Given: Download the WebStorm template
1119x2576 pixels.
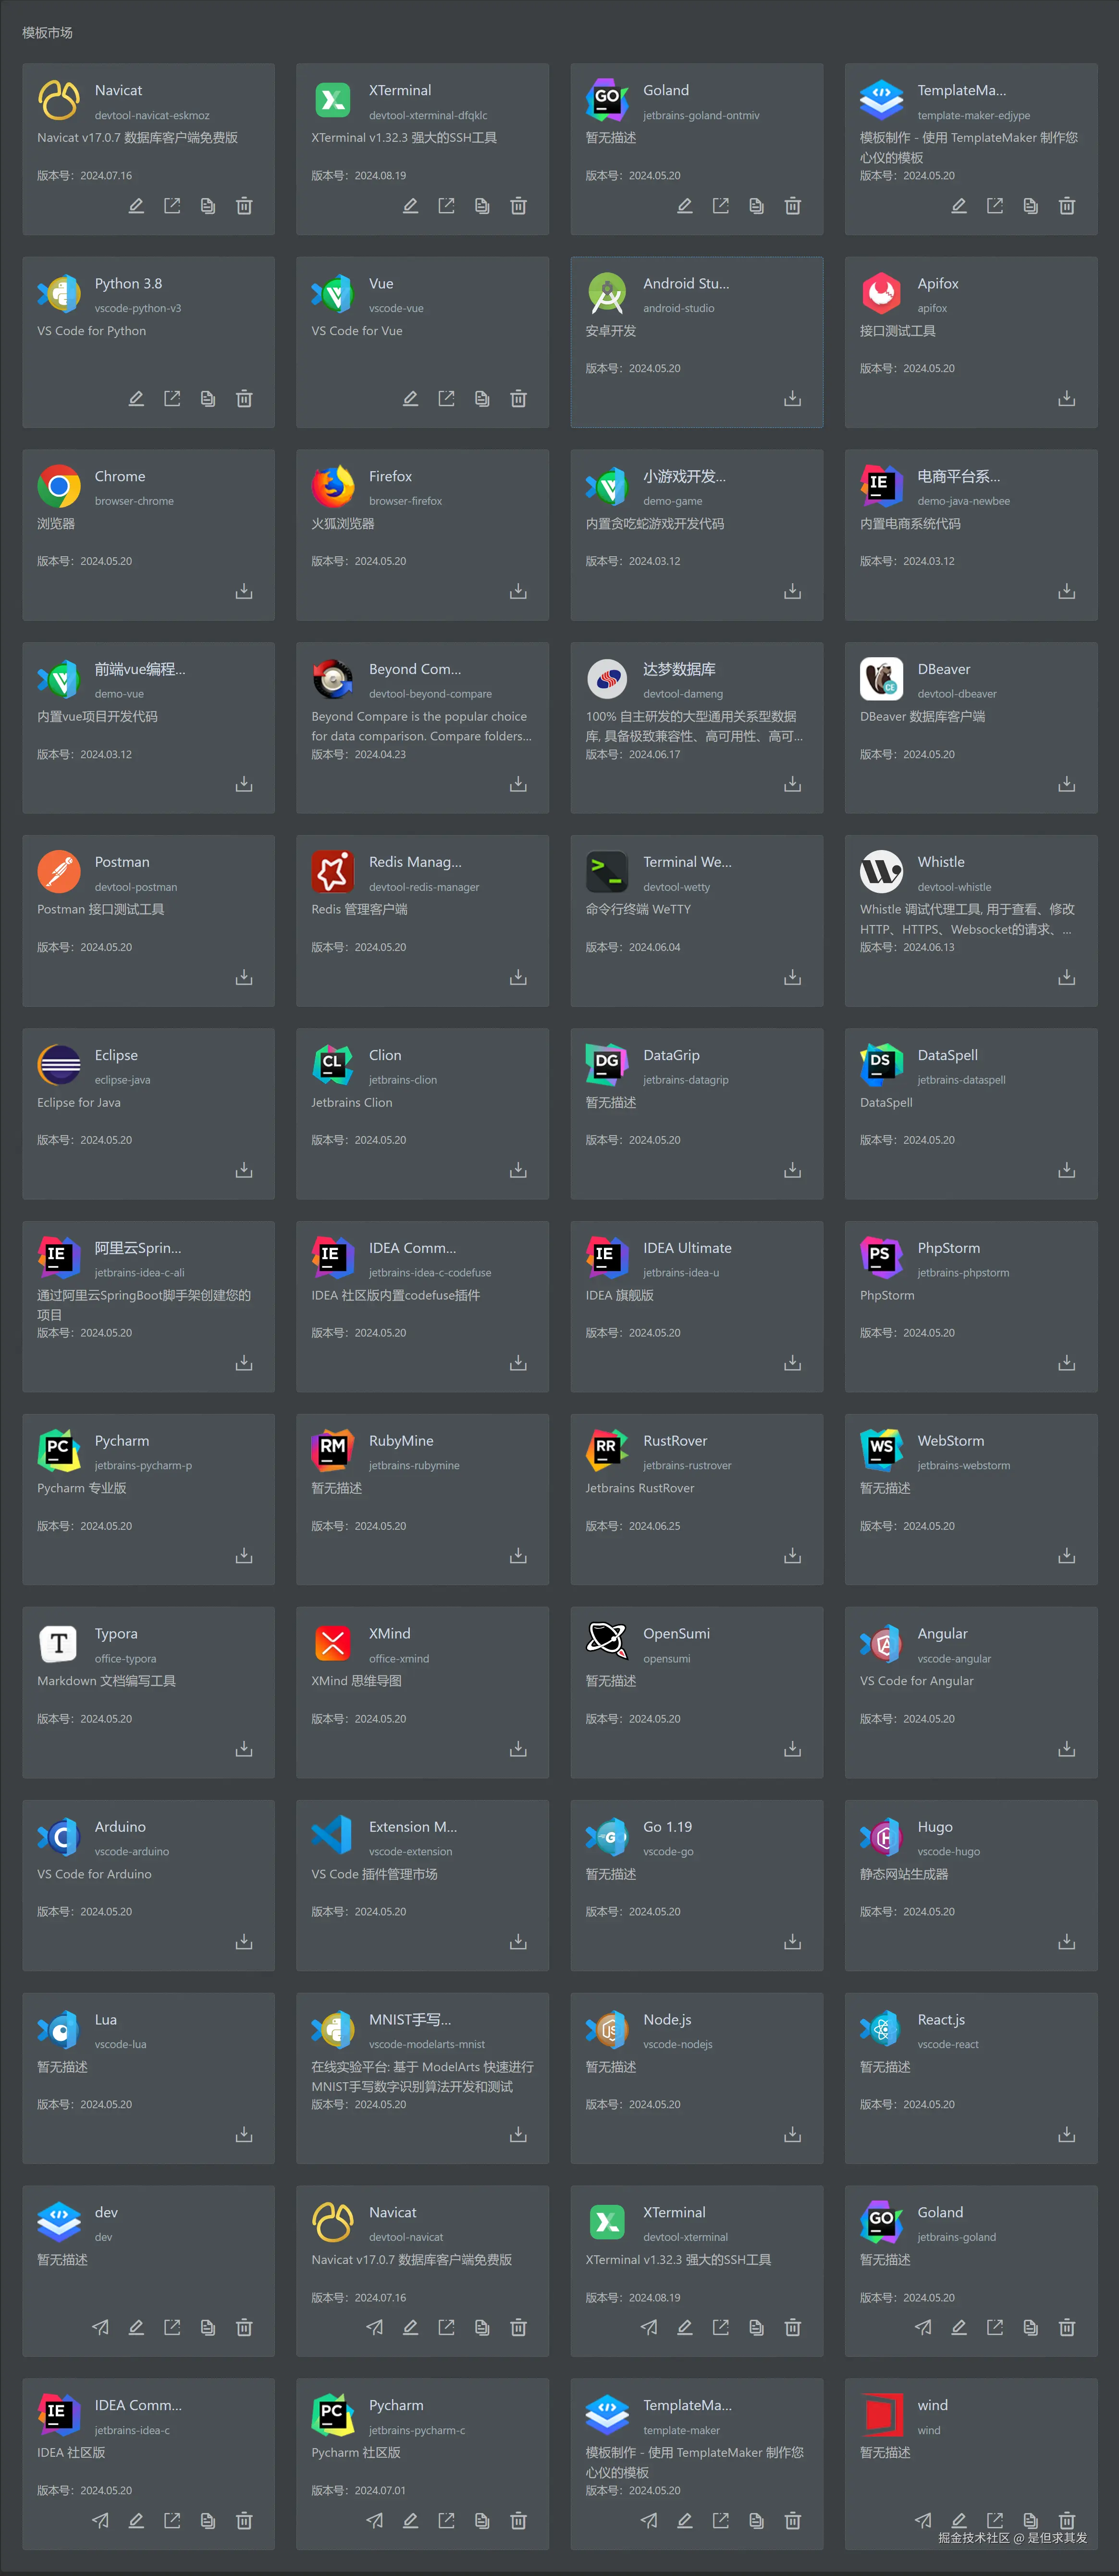Looking at the screenshot, I should [x=1066, y=1556].
